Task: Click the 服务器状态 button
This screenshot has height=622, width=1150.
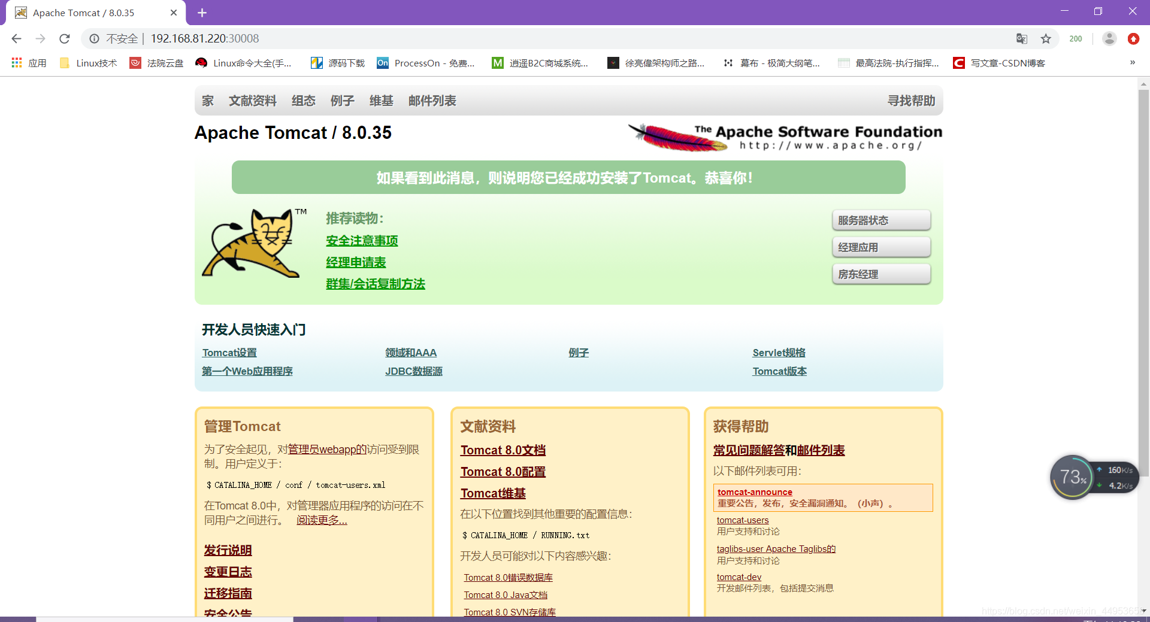Action: (880, 220)
